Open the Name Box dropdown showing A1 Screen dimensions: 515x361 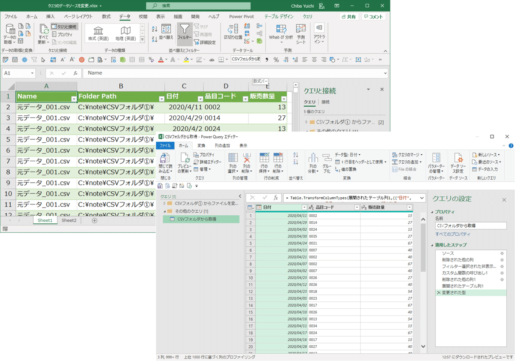pyautogui.click(x=32, y=73)
